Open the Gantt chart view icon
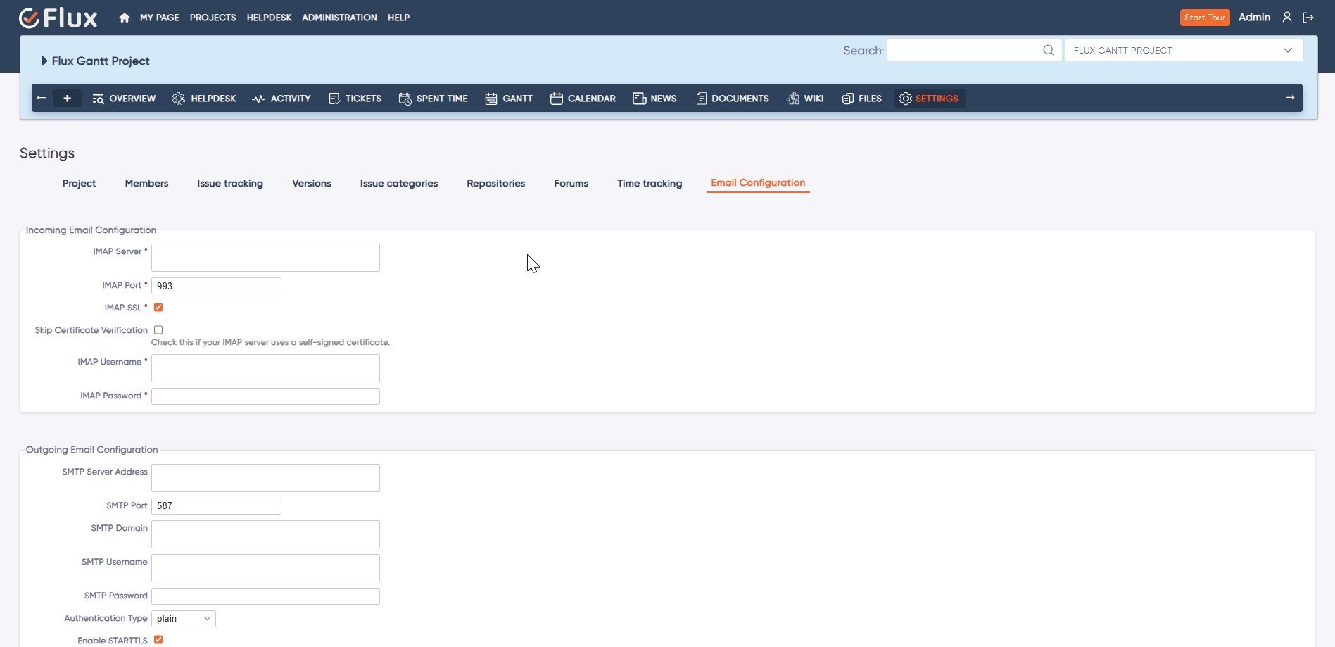This screenshot has height=647, width=1335. click(x=491, y=99)
